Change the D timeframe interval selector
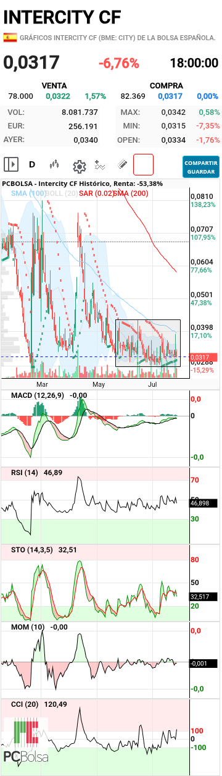 32,165
